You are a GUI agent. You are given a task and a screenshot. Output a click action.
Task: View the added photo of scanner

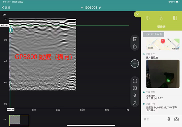tap(163, 74)
